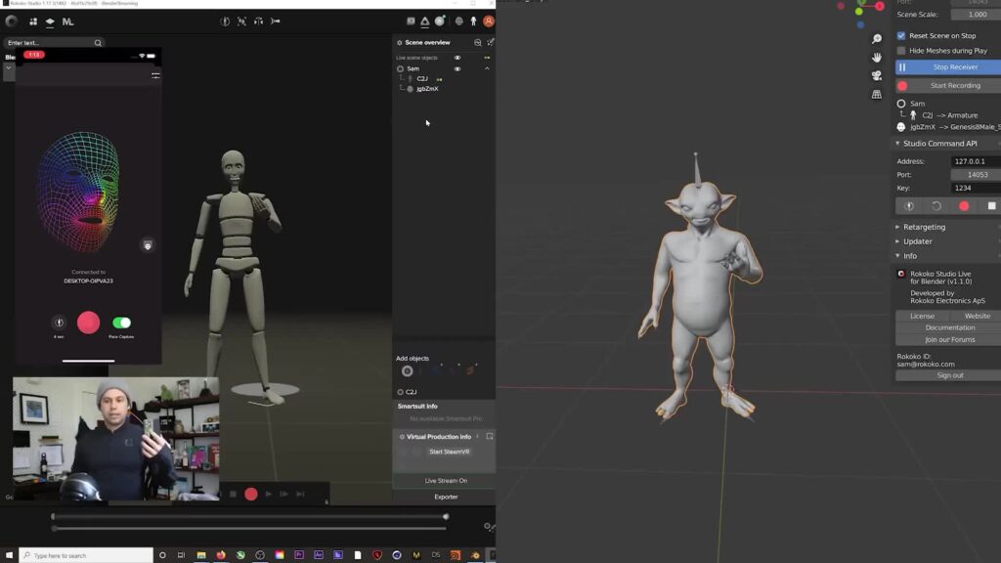Expand the Retargeting panel

tap(923, 227)
